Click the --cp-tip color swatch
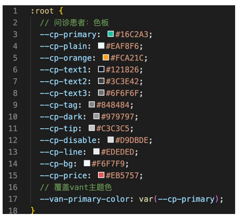The image size is (237, 217). pyautogui.click(x=92, y=128)
